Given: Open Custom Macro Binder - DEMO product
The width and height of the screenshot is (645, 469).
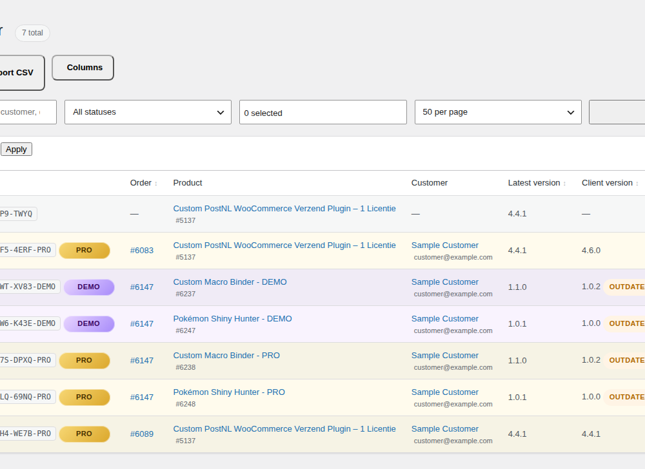Looking at the screenshot, I should coord(230,282).
